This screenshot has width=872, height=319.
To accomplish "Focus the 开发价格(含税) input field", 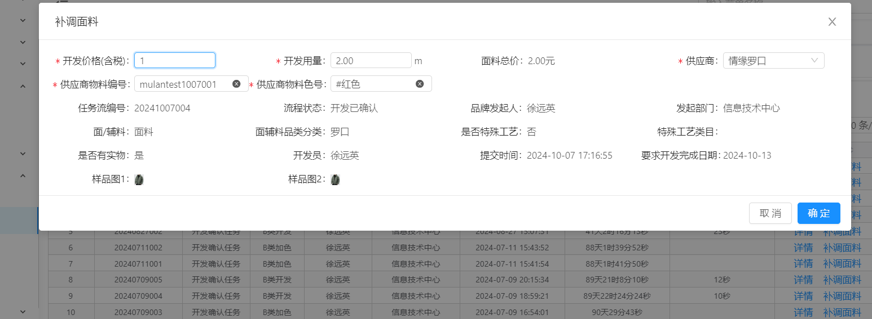I will click(x=174, y=61).
